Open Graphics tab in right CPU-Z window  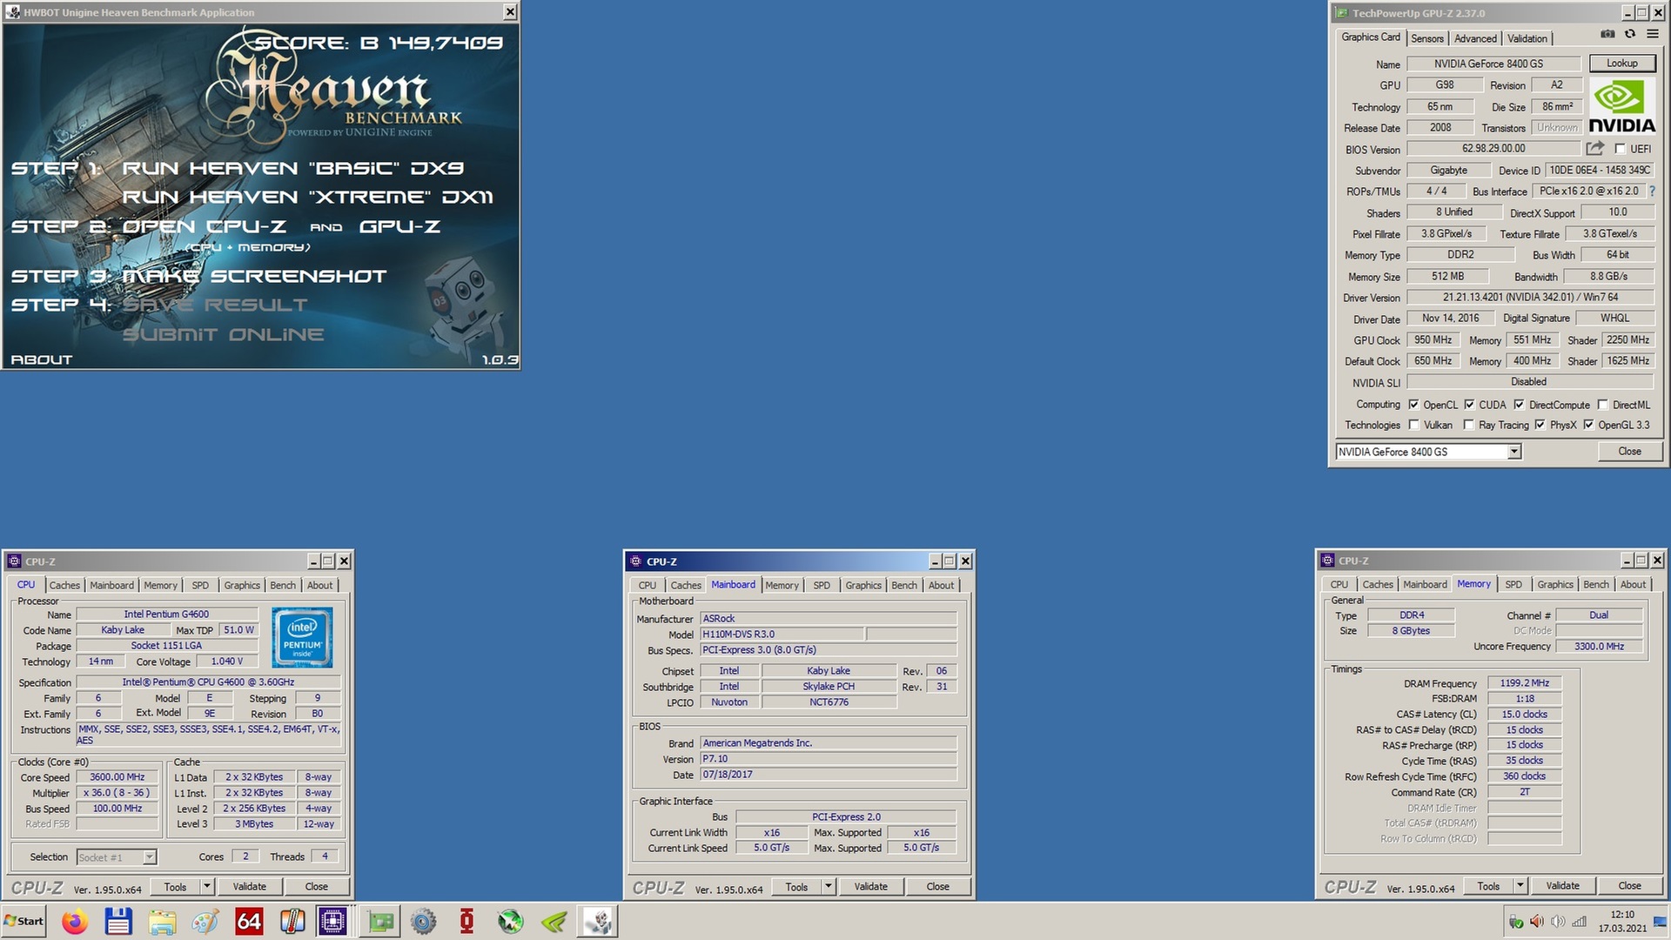[x=1555, y=584]
